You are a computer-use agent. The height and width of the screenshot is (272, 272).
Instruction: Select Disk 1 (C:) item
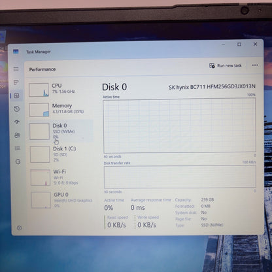pyautogui.click(x=61, y=154)
